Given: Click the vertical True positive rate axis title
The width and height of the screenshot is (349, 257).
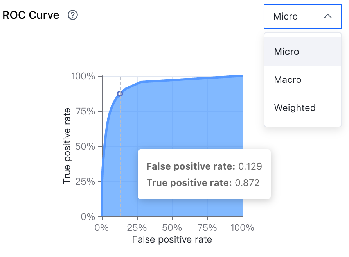Looking at the screenshot, I should 67,146.
